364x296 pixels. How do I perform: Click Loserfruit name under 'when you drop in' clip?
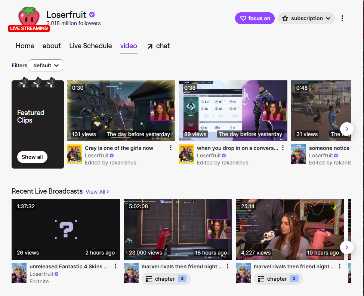click(209, 155)
